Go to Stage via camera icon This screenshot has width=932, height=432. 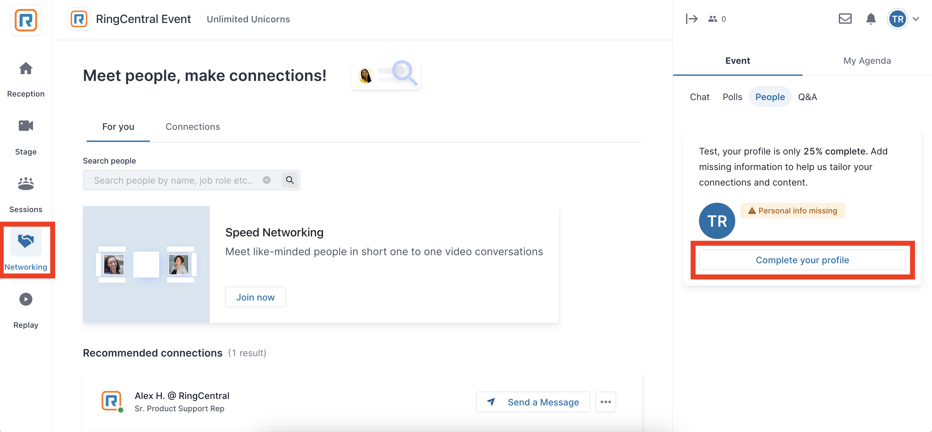click(x=26, y=126)
